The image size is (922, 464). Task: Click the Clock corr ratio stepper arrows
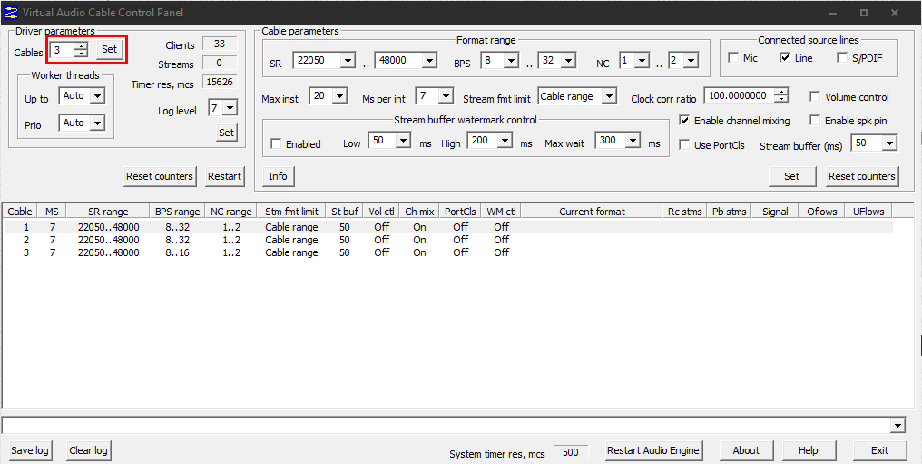(x=780, y=95)
